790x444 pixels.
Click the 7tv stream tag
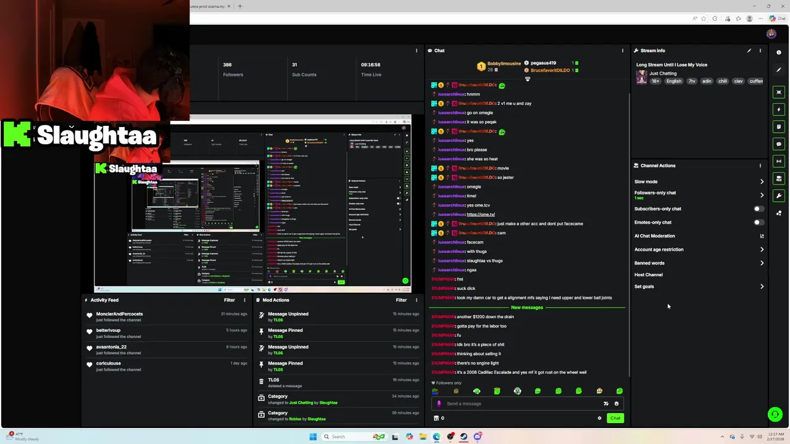[x=692, y=81]
